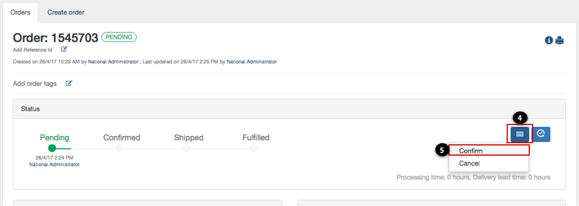Print the order using printer icon
Screen dimensions: 579x206
[560, 40]
